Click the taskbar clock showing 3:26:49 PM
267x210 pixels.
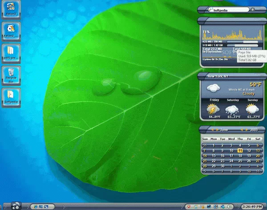[252, 206]
